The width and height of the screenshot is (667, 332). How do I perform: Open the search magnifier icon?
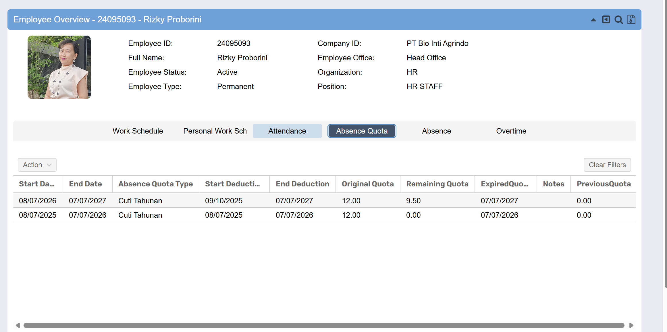coord(618,20)
